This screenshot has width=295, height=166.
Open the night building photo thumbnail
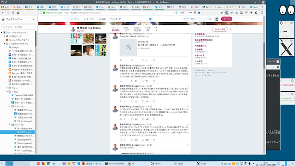pyautogui.click(x=100, y=39)
